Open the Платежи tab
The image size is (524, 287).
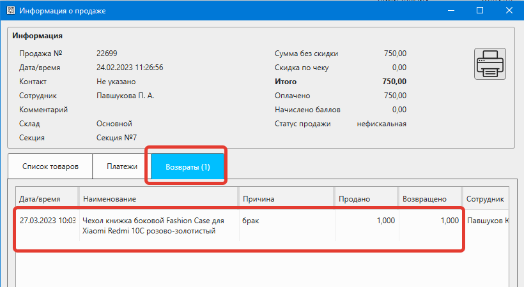click(121, 167)
